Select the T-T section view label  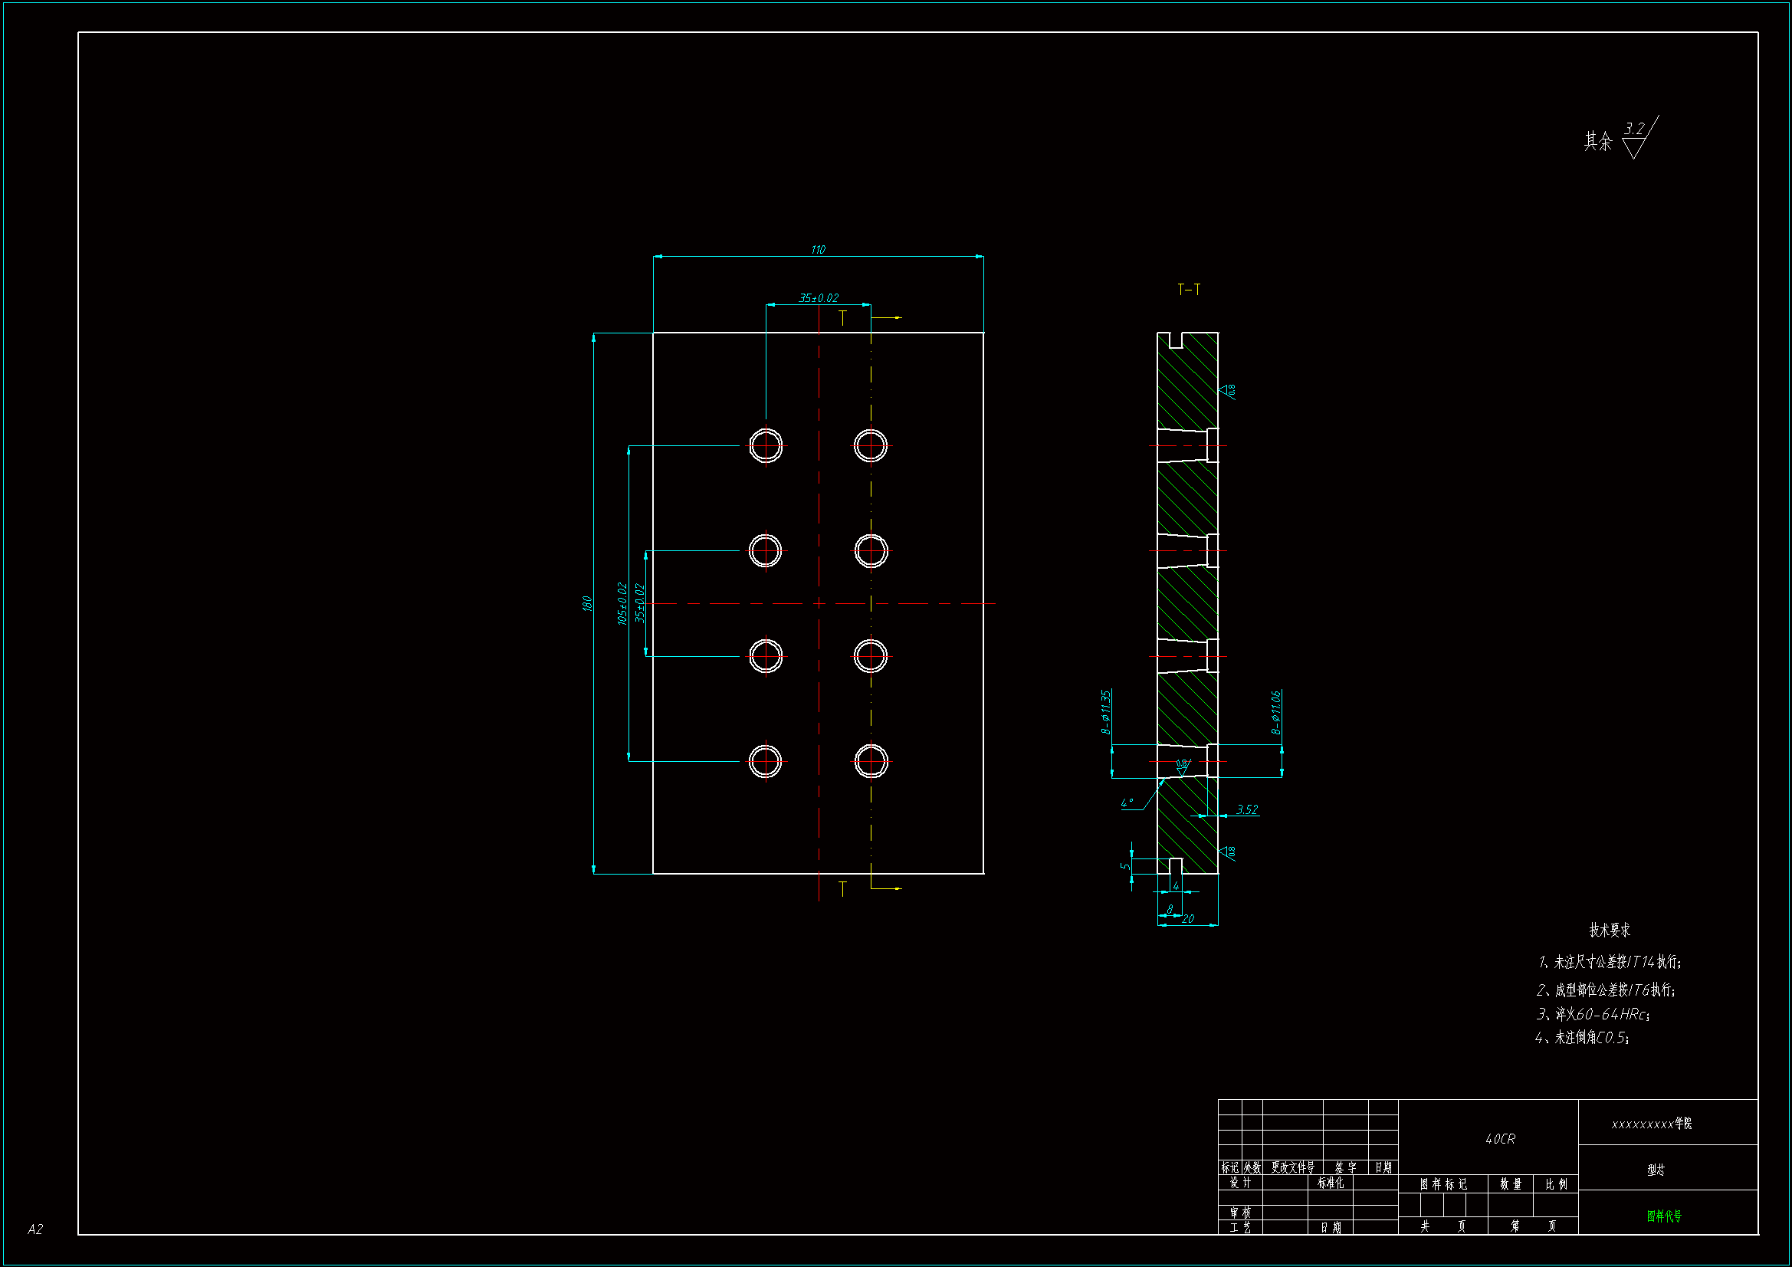(x=1189, y=290)
